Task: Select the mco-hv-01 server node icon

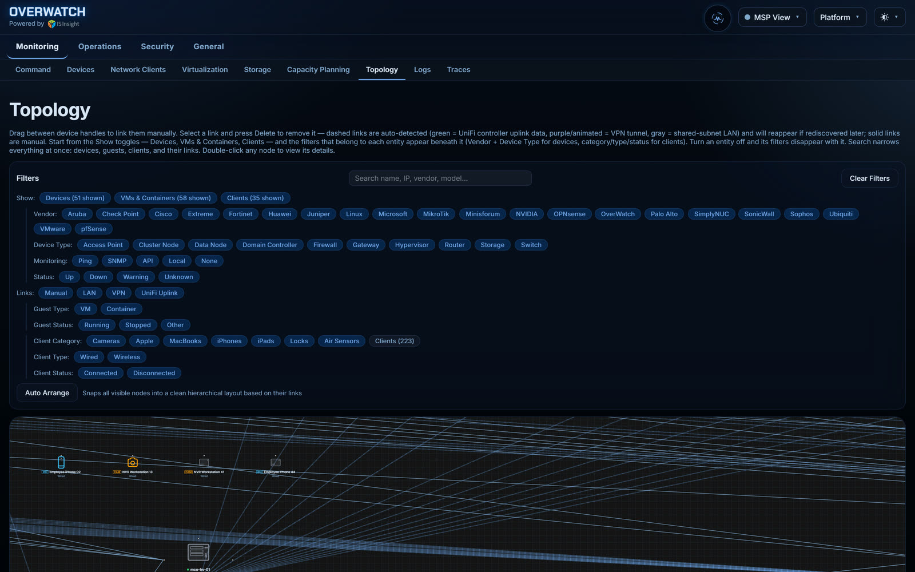Action: coord(198,552)
